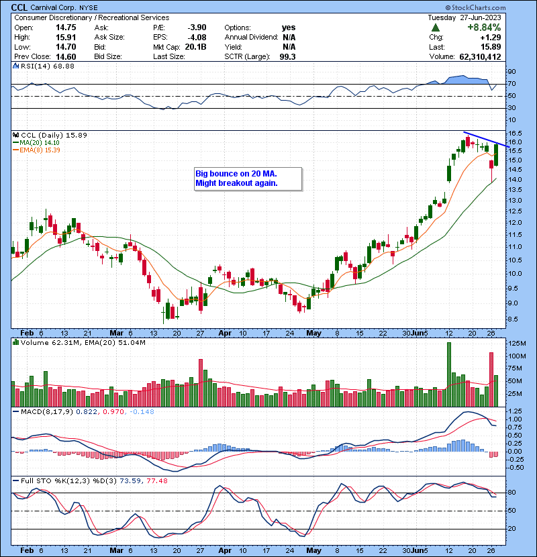This screenshot has width=537, height=557.
Task: Click the Last price 15.89
Action: [x=491, y=47]
